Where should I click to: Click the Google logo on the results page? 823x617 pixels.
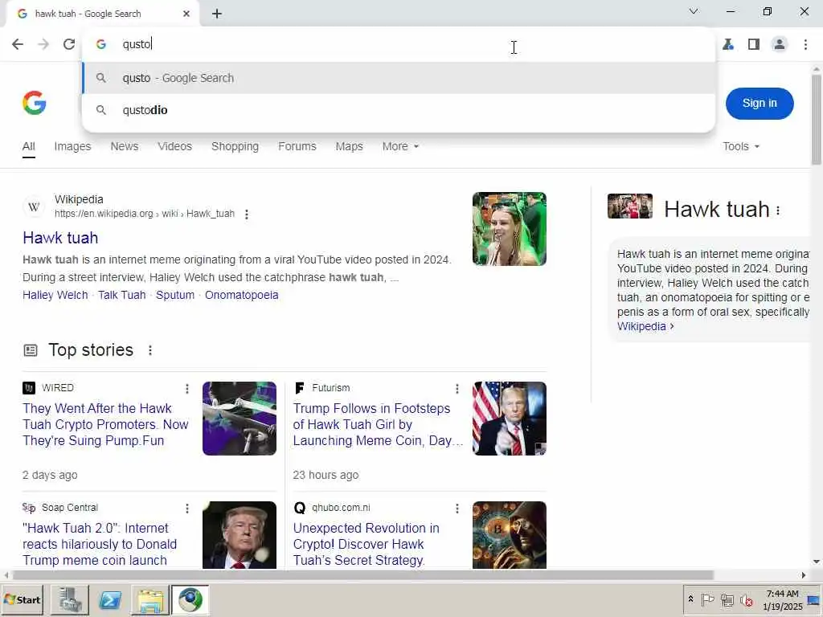click(x=35, y=103)
